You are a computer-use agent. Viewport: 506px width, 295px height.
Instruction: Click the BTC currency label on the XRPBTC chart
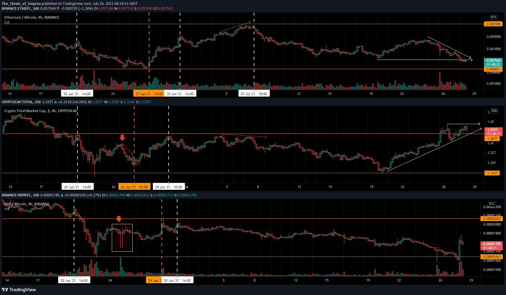492,204
